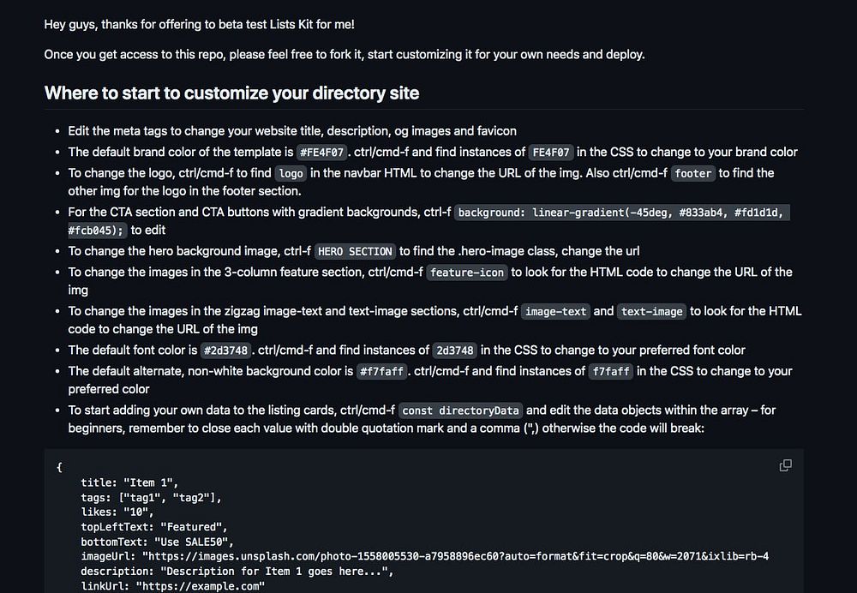Click the 'const directoryData' inline code chip
Screen dimensions: 857x593
[460, 410]
